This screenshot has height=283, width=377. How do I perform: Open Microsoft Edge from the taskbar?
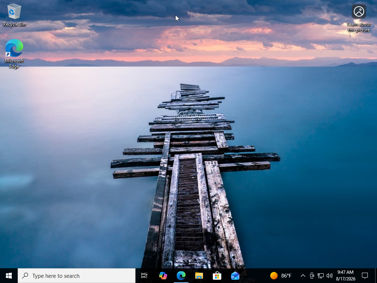point(181,276)
